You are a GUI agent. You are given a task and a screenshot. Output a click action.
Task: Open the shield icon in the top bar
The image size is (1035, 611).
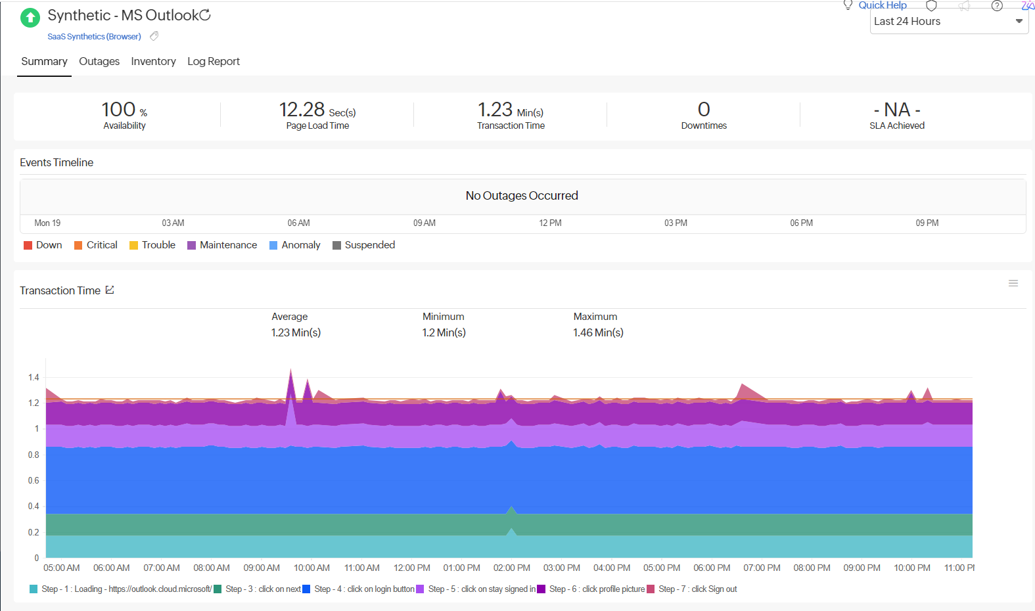click(931, 6)
